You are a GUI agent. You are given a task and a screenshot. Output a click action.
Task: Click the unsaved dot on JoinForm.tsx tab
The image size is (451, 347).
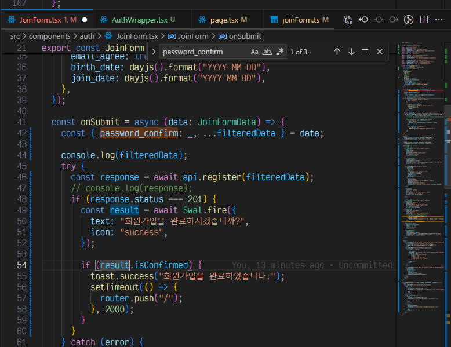pyautogui.click(x=85, y=20)
